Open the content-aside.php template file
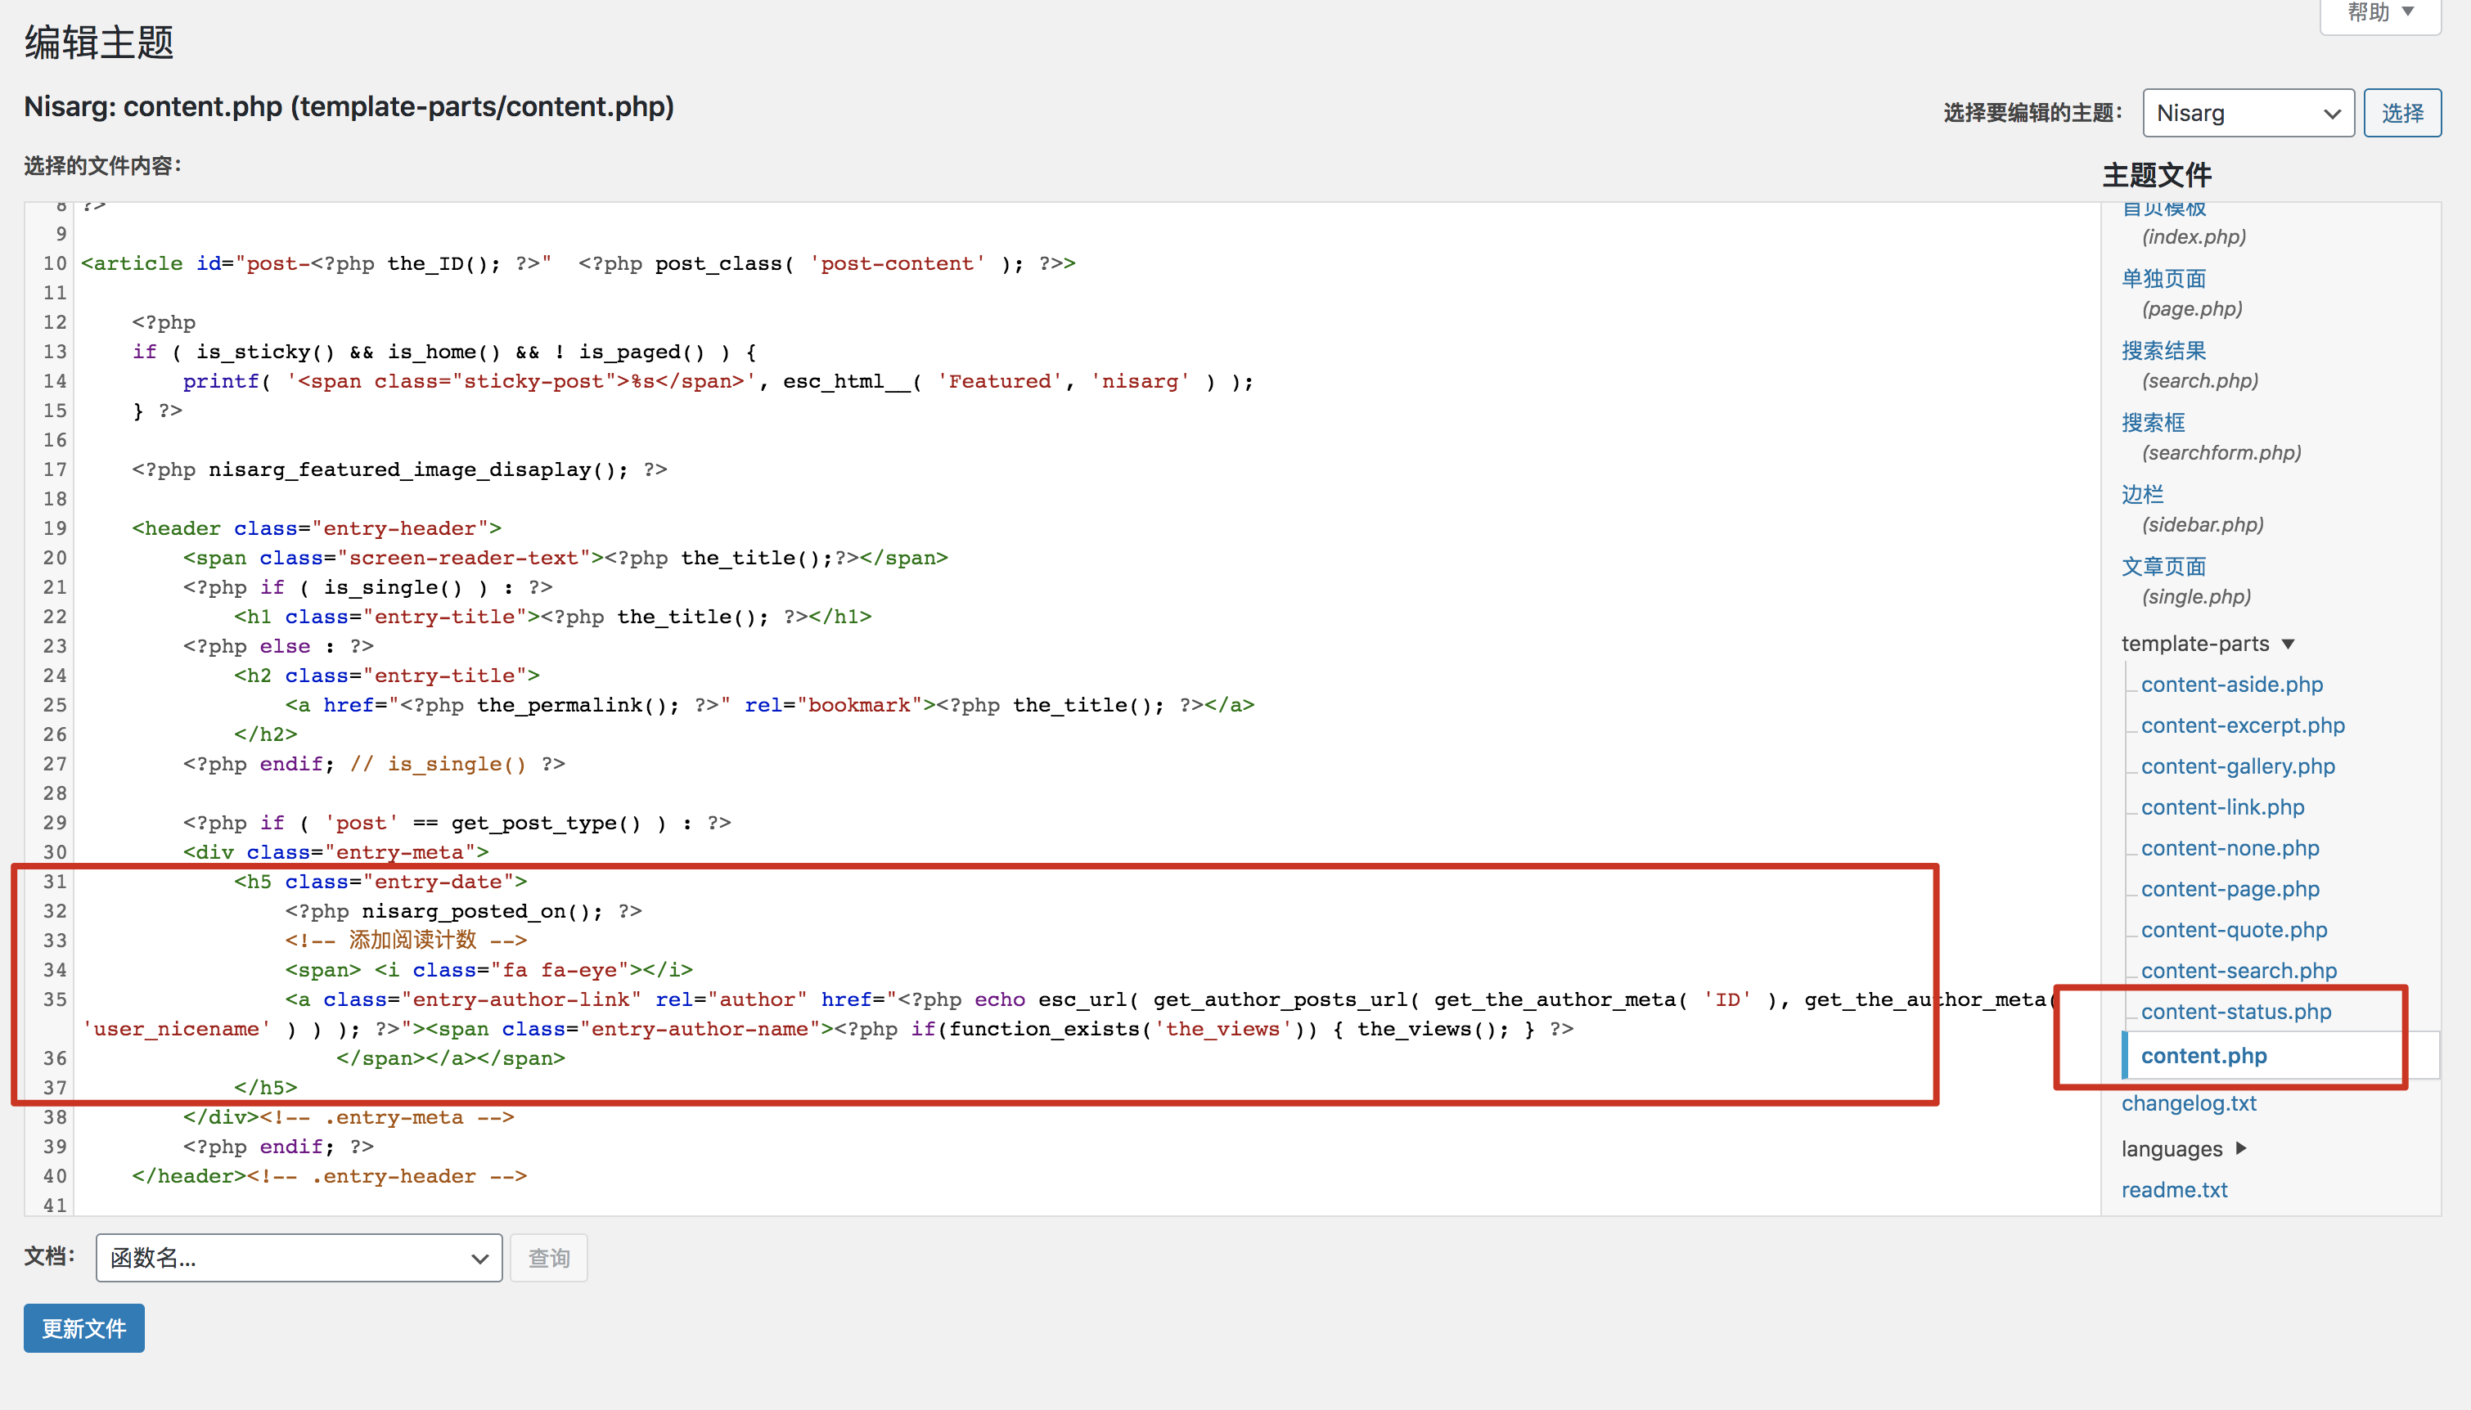The height and width of the screenshot is (1410, 2471). tap(2230, 684)
